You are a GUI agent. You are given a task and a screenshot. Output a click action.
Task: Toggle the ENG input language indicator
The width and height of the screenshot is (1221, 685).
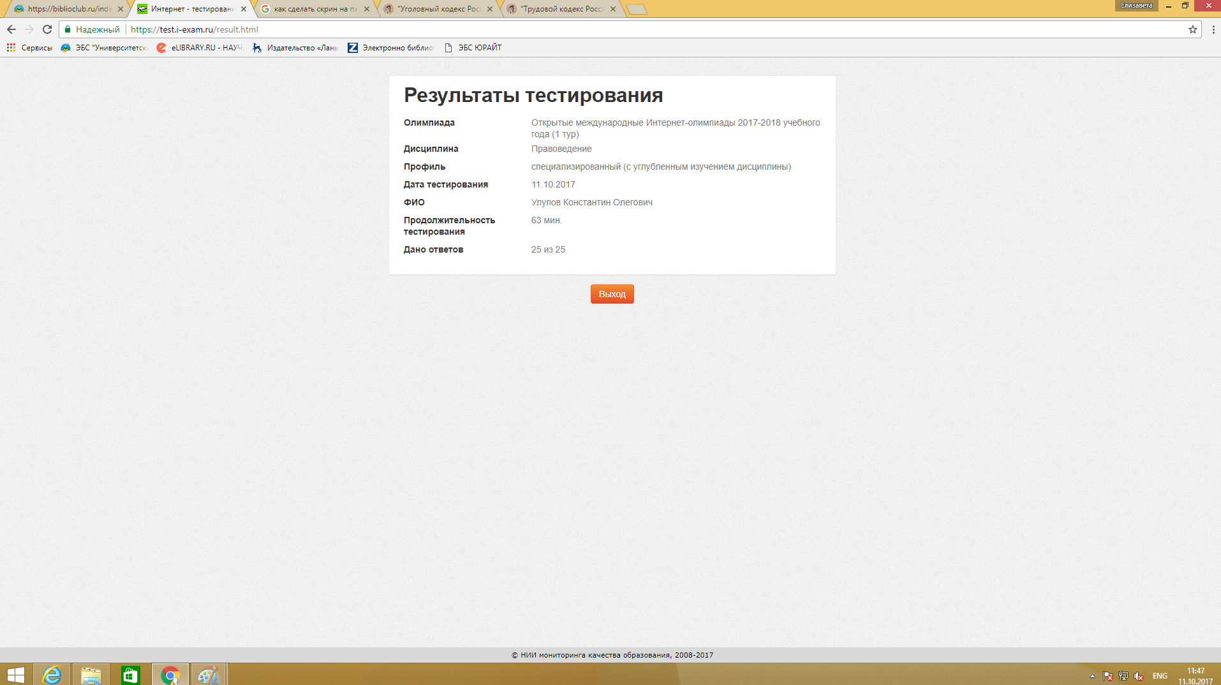point(1160,676)
